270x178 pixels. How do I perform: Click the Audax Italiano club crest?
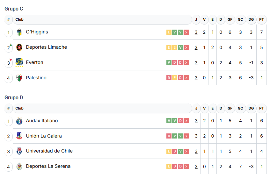pos(19,121)
